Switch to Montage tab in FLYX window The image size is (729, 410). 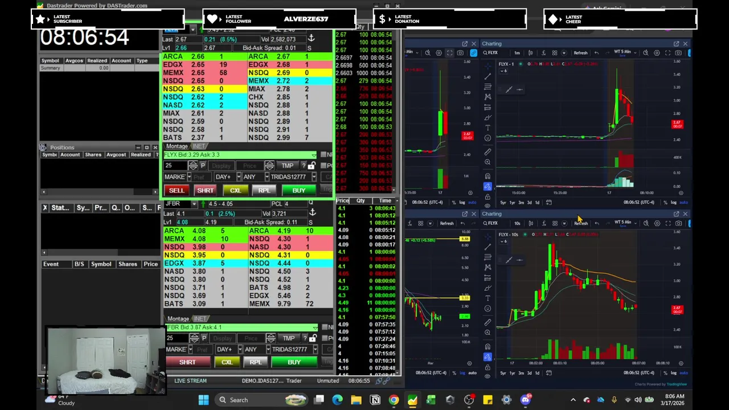177,146
